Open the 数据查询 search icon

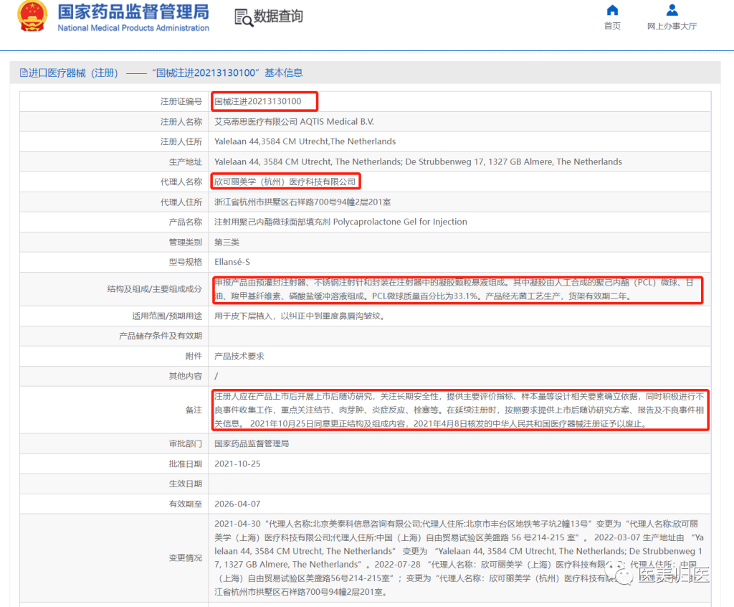244,17
